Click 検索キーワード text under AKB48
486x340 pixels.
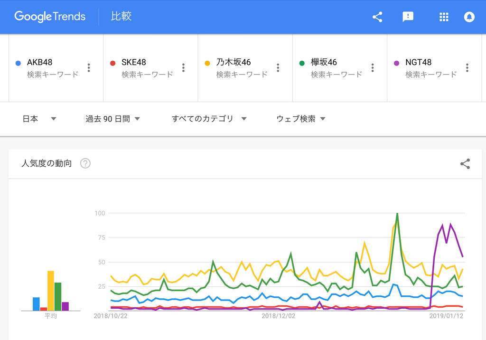[53, 75]
